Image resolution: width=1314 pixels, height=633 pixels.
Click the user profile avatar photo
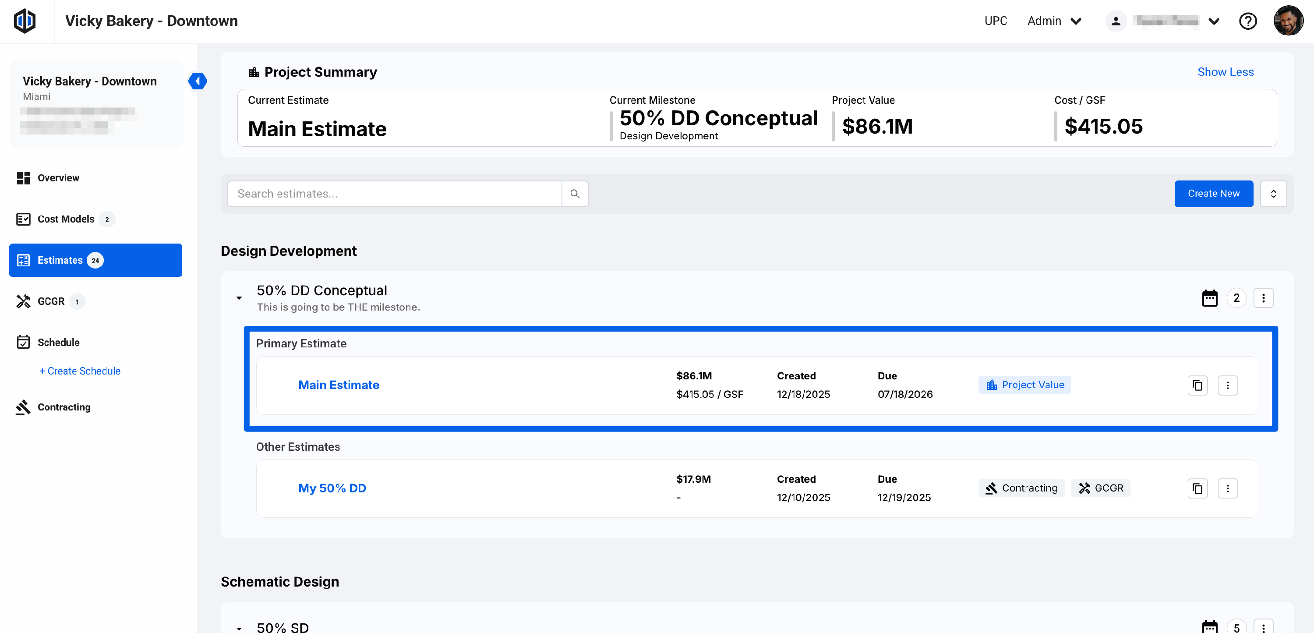(1288, 21)
